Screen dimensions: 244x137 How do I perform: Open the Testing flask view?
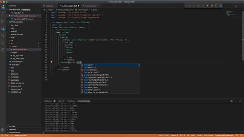point(3,43)
